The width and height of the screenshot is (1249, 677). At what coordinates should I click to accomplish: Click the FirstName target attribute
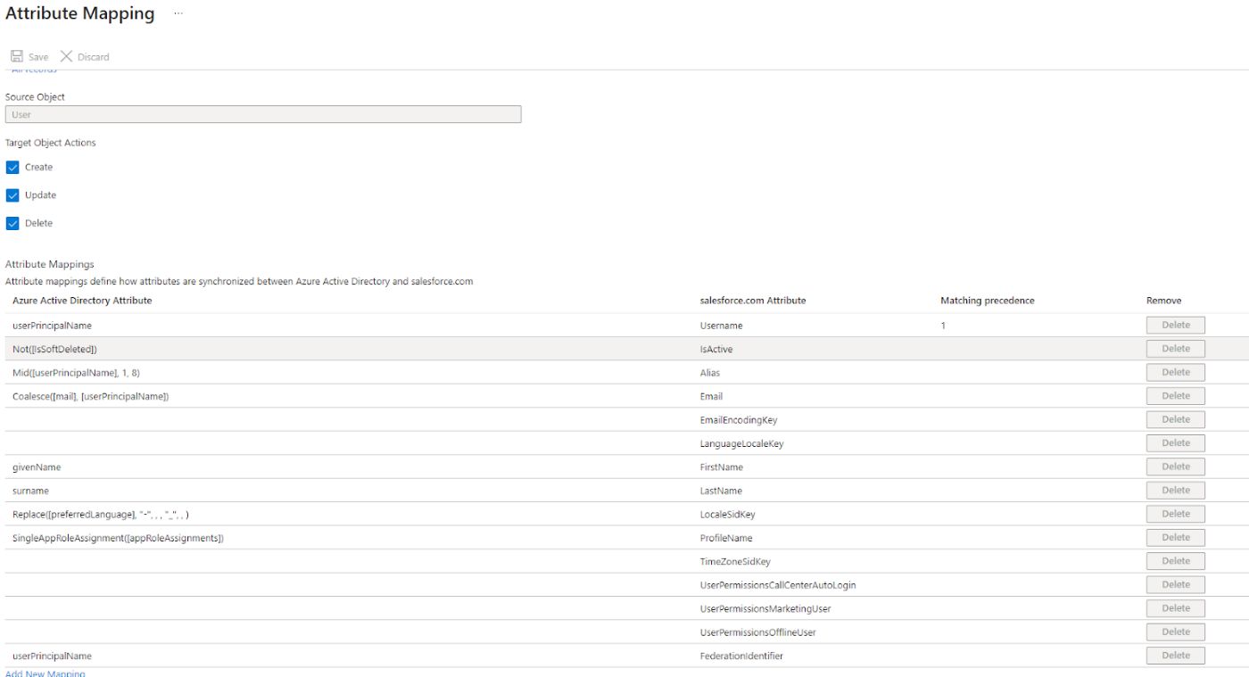pyautogui.click(x=722, y=467)
